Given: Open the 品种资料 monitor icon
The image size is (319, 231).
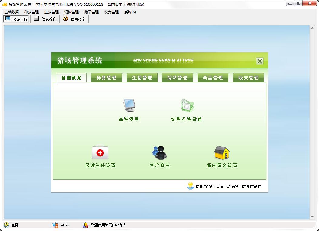Looking at the screenshot, I should [129, 105].
